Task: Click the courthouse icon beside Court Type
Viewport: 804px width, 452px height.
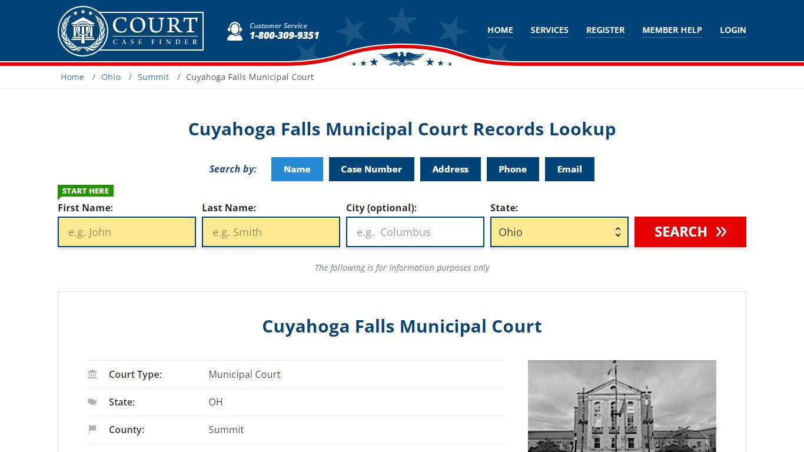Action: pyautogui.click(x=92, y=374)
